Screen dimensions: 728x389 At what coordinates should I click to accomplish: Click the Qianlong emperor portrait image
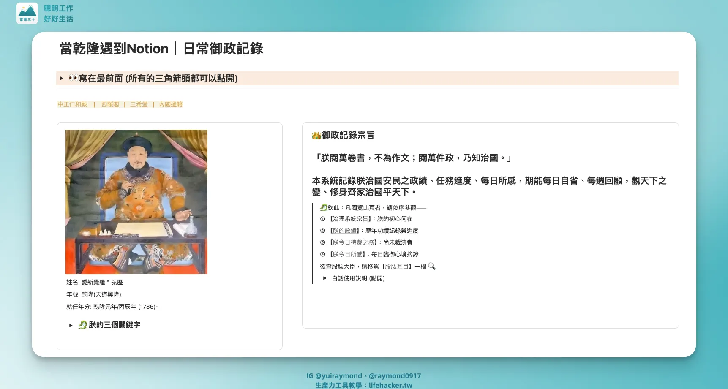pos(136,202)
